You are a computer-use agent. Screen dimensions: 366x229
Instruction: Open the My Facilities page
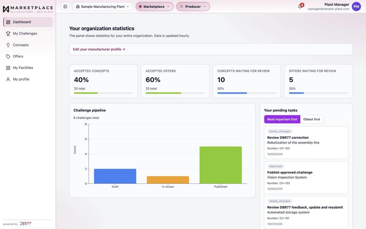[28, 68]
